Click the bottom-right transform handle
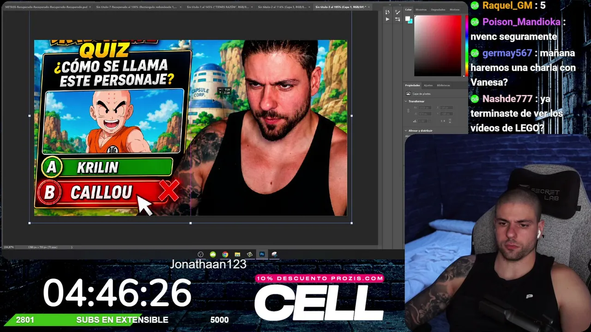 [352, 223]
